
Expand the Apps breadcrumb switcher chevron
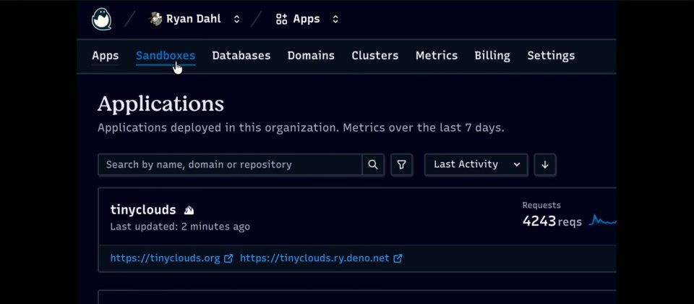(335, 19)
